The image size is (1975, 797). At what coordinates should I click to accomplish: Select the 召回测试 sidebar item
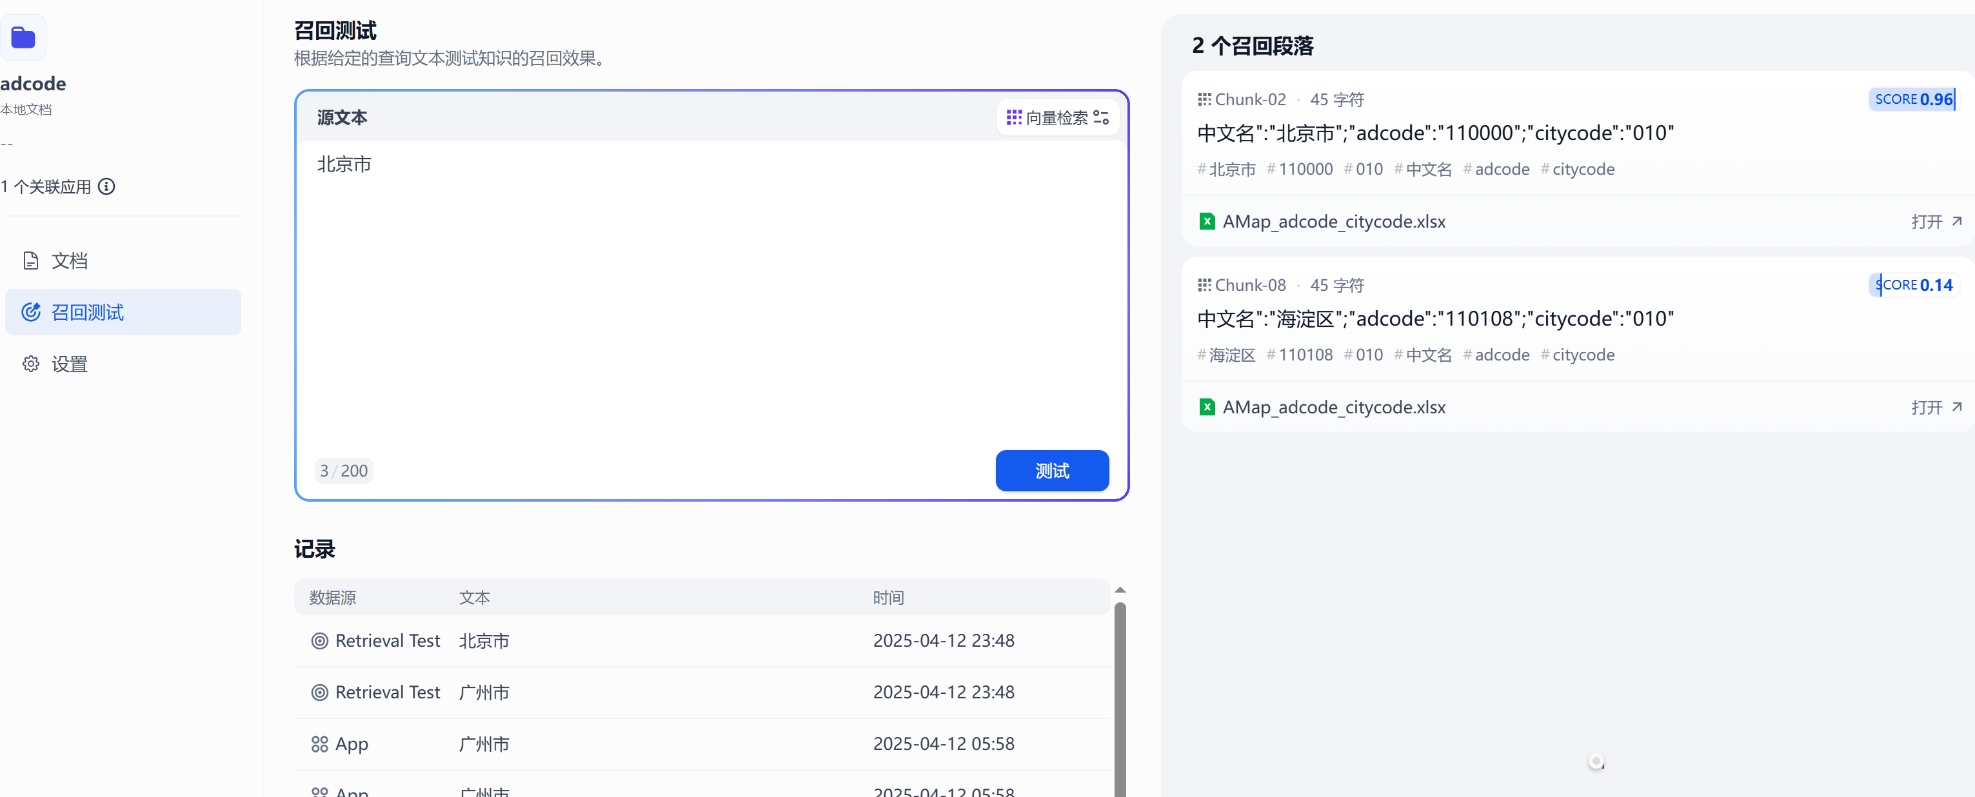click(86, 312)
